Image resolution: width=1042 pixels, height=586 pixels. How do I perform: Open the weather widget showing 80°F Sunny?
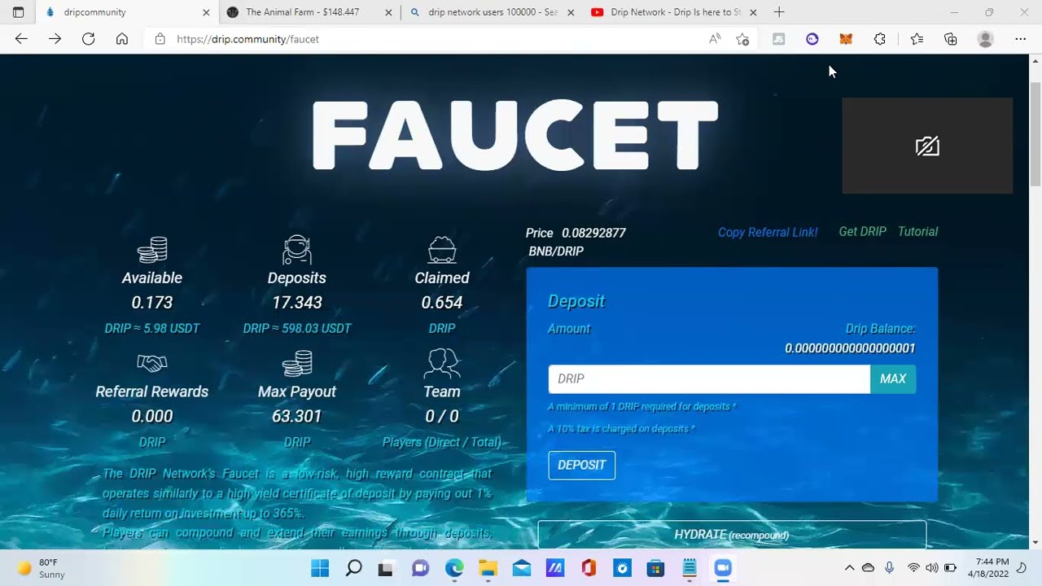(42, 568)
